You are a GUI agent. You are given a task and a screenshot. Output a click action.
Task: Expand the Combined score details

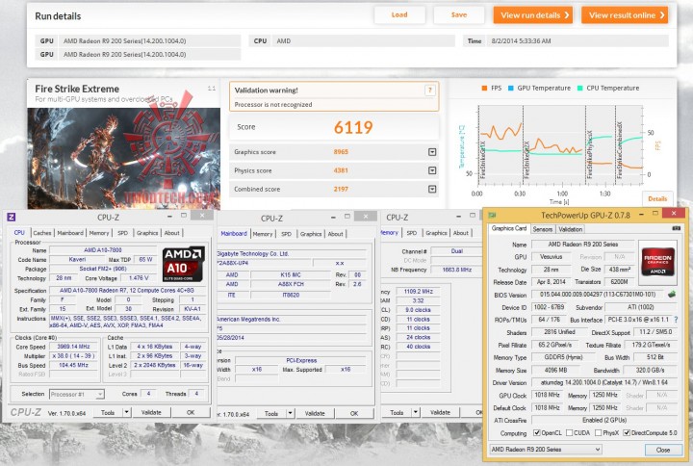[432, 190]
